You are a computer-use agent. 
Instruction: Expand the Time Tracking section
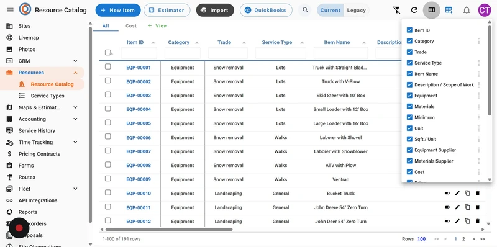point(75,142)
